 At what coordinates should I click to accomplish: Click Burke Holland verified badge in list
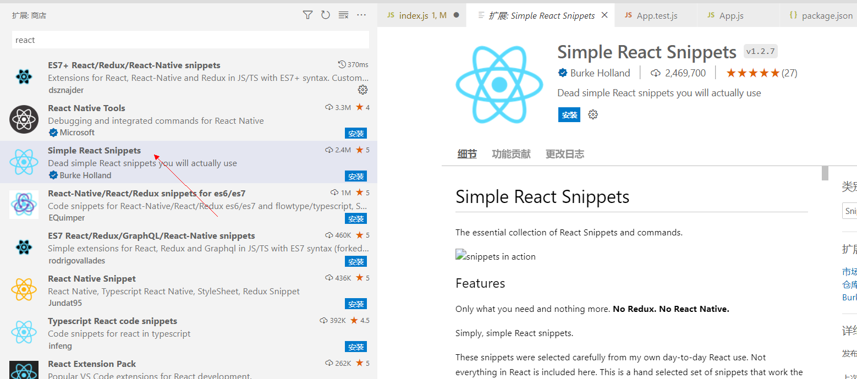point(53,175)
